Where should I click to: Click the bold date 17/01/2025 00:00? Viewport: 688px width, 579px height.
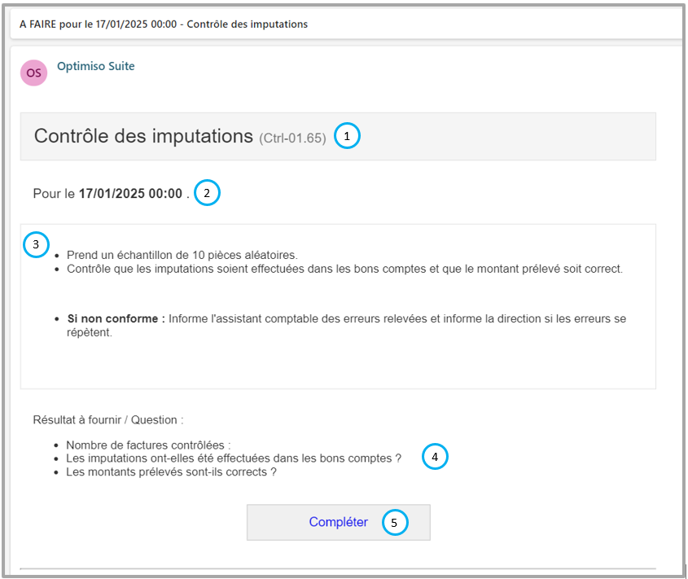[130, 194]
